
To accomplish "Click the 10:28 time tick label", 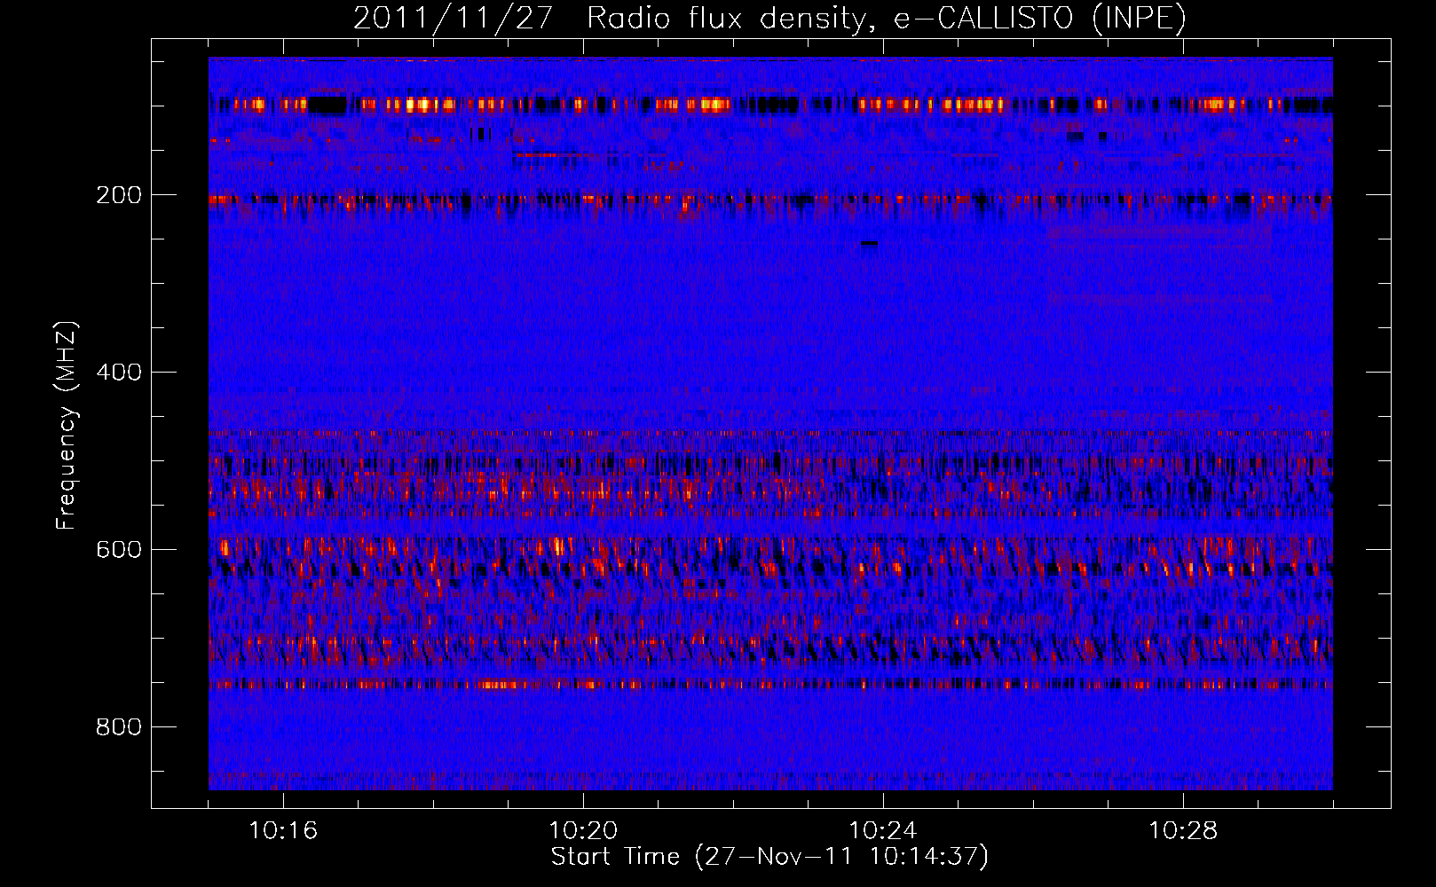I will [1183, 831].
